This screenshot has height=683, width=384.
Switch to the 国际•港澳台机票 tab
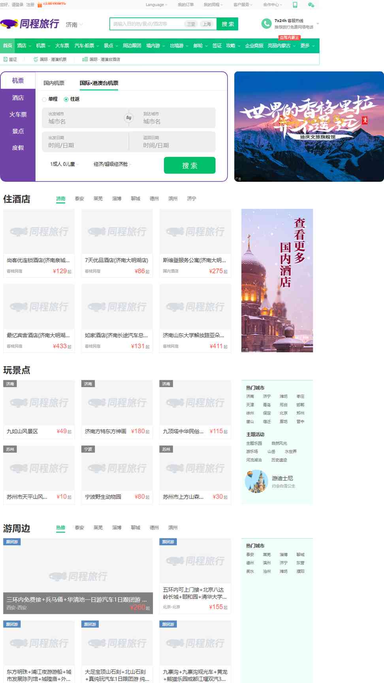[99, 83]
